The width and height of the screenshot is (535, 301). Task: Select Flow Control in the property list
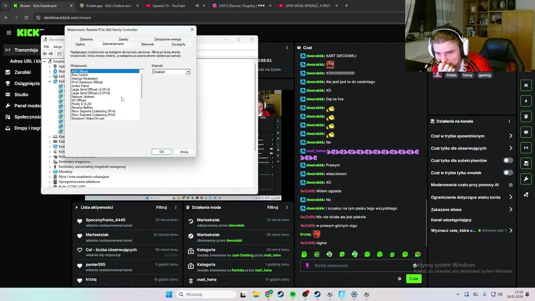tap(79, 75)
